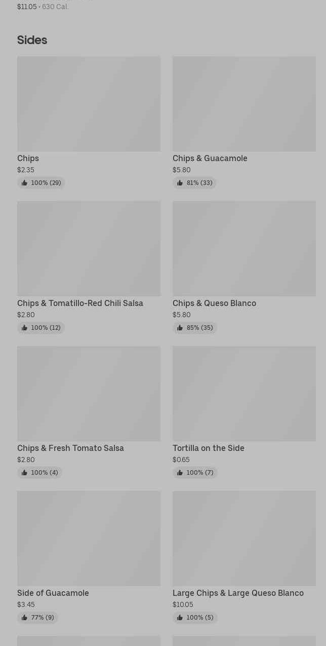Click thumbs-up icon under Chips & Queso Blanco
The width and height of the screenshot is (326, 646).
point(180,328)
